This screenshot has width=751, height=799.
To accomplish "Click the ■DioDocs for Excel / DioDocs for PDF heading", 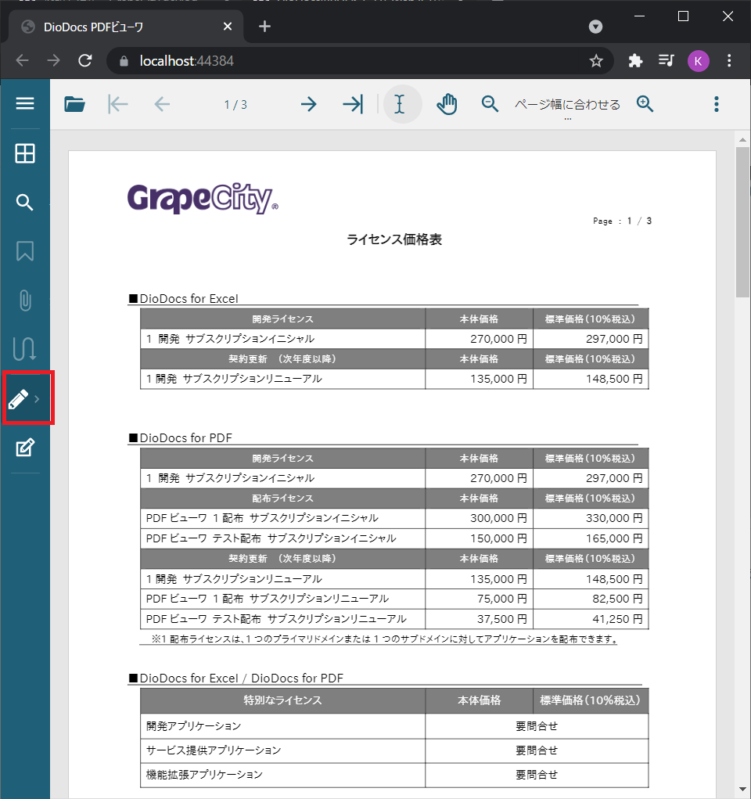I will pyautogui.click(x=236, y=678).
